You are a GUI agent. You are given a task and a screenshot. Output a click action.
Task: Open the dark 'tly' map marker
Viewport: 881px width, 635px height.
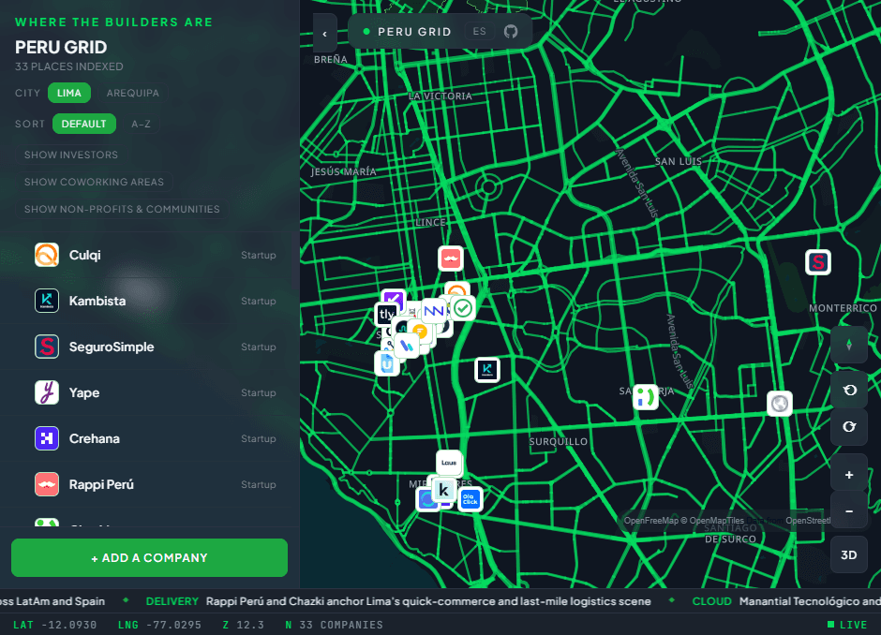[385, 314]
